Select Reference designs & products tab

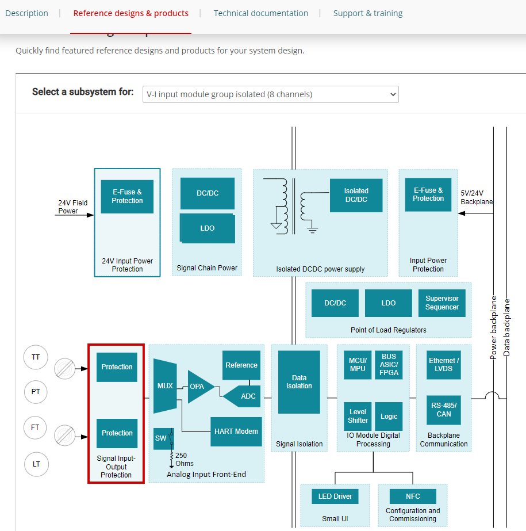tap(130, 13)
